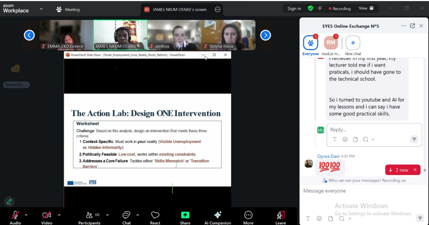Click the Leave meeting icon
This screenshot has width=429, height=225.
(281, 215)
